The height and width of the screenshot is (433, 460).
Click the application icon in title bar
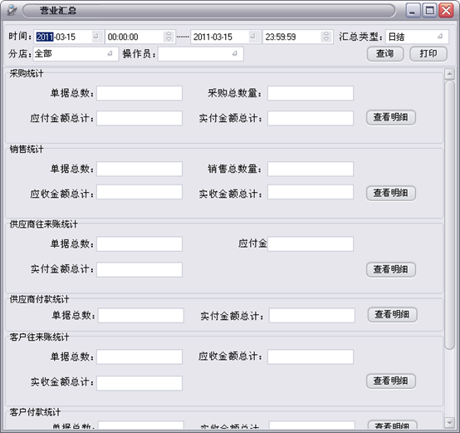pos(12,11)
